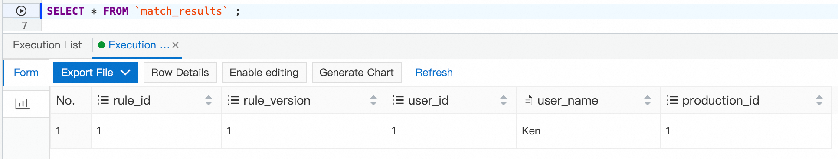Image resolution: width=838 pixels, height=159 pixels.
Task: Click the user_name document type icon
Action: pyautogui.click(x=528, y=100)
